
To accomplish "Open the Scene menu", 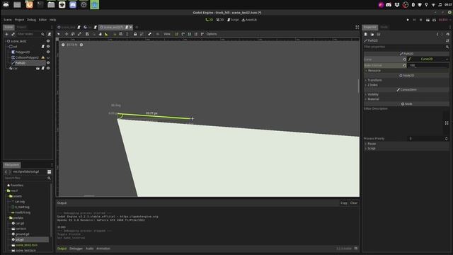I will 8,20.
